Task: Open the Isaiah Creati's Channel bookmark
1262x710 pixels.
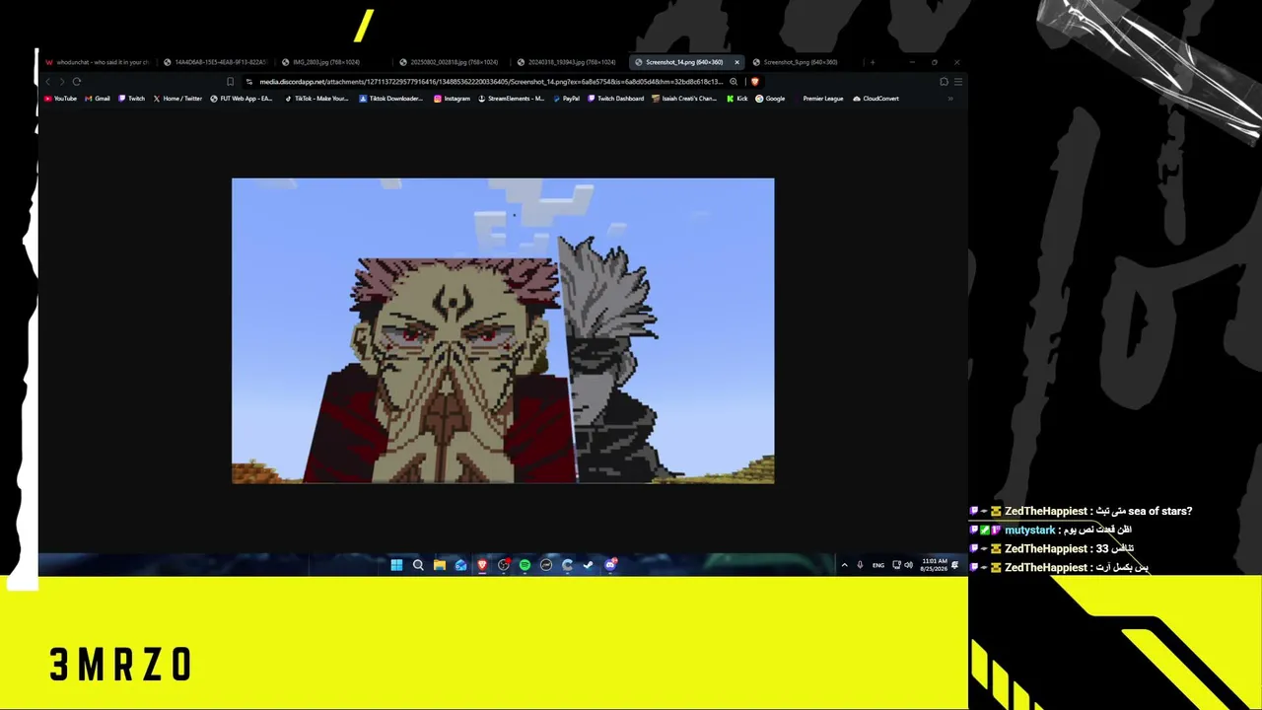Action: tap(684, 99)
